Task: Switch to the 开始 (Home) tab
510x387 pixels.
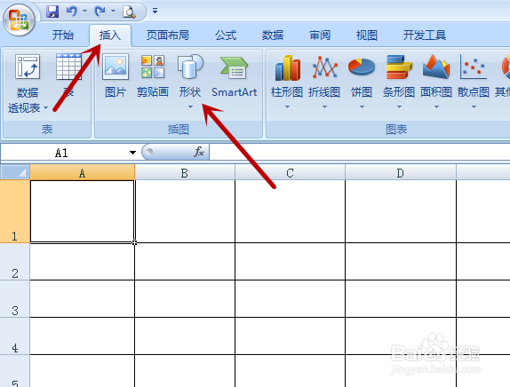Action: click(x=63, y=36)
